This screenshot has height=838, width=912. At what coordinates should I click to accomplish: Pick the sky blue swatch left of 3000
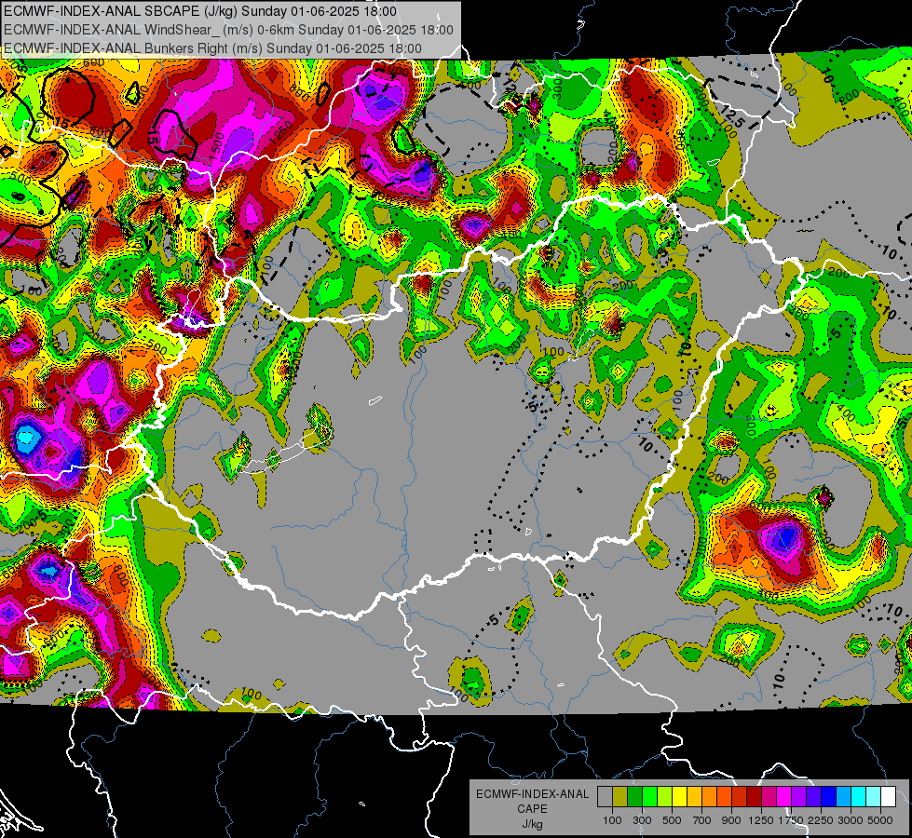pyautogui.click(x=843, y=797)
